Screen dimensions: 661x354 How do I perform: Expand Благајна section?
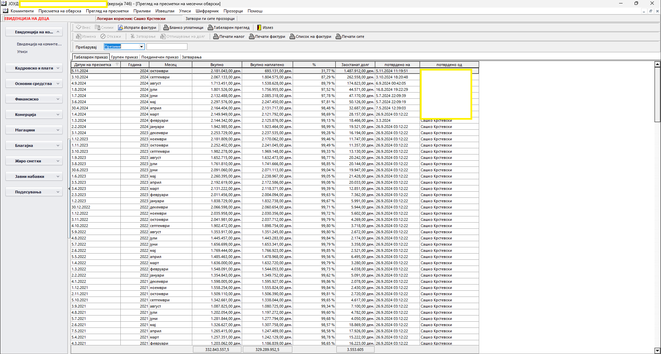(x=58, y=146)
